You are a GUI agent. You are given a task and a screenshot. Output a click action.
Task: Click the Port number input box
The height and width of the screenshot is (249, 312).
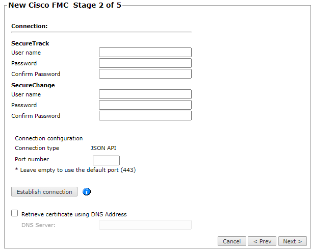coord(106,160)
